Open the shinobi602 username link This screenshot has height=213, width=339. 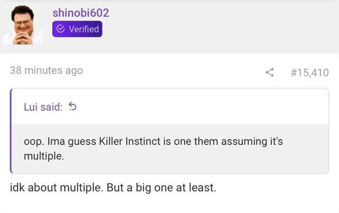(81, 13)
